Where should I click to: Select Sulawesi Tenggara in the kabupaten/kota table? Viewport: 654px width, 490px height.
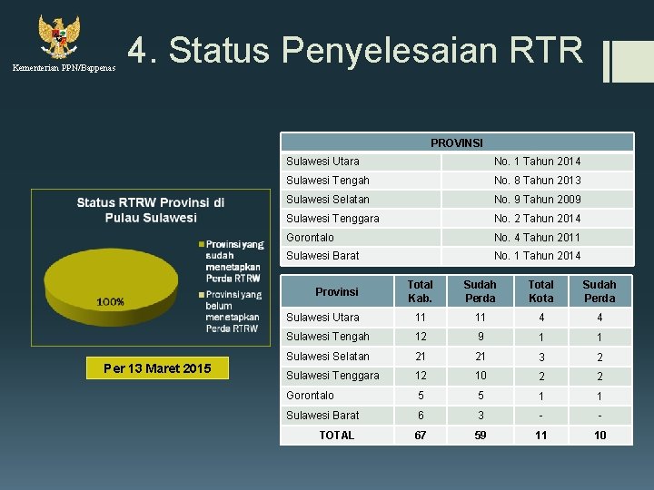tap(332, 376)
